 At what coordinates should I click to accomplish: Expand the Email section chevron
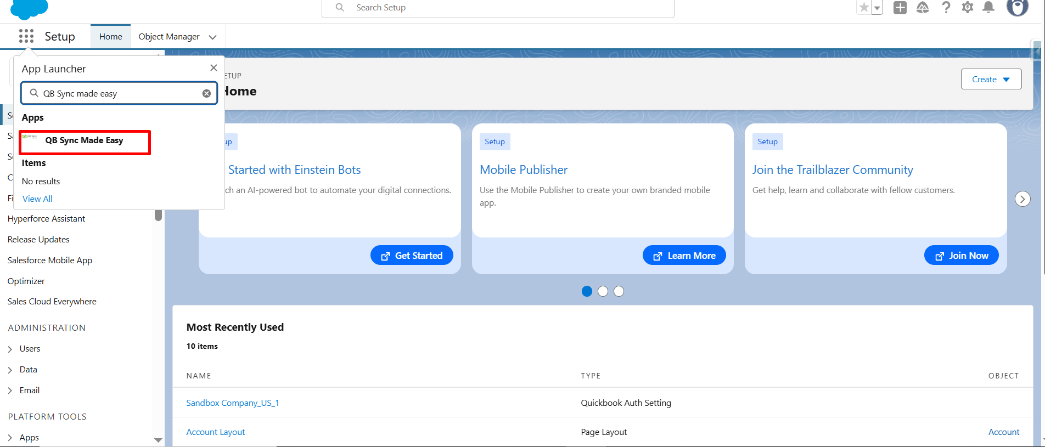(10, 391)
